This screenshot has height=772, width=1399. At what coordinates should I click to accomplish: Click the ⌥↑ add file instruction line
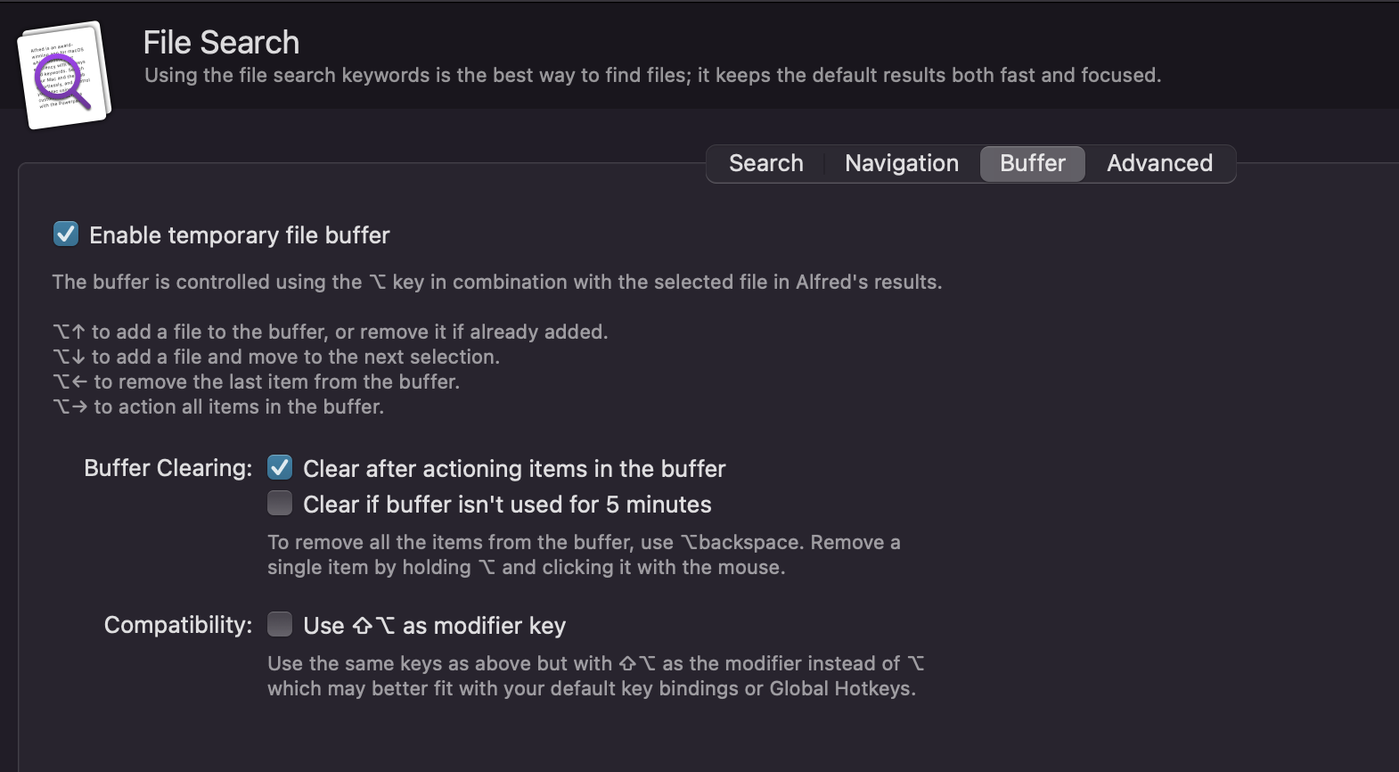pos(331,331)
